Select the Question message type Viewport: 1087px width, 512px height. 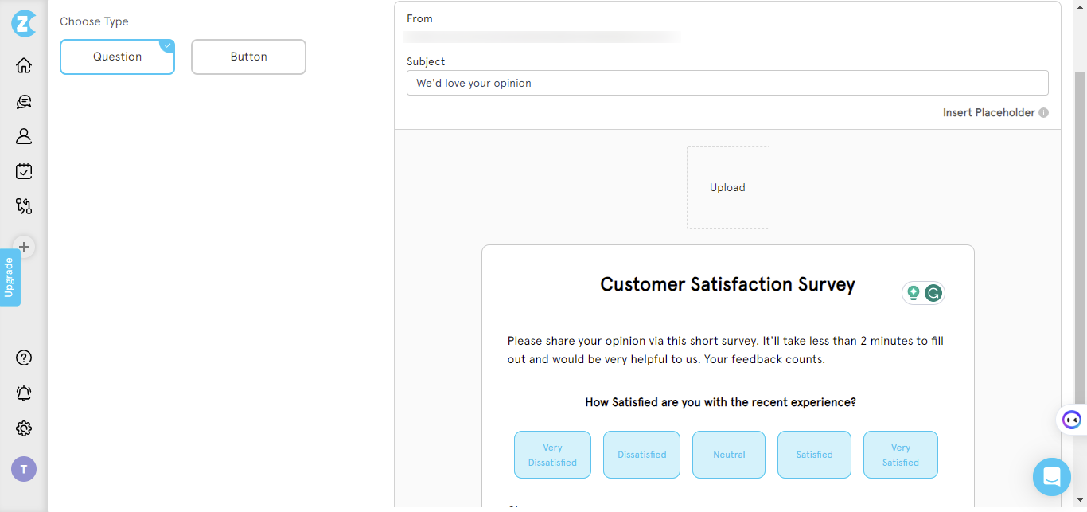point(117,57)
